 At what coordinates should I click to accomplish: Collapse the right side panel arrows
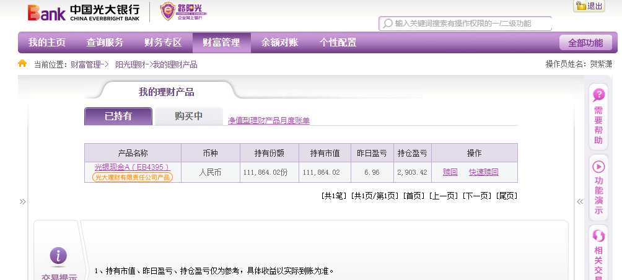[x=580, y=202]
